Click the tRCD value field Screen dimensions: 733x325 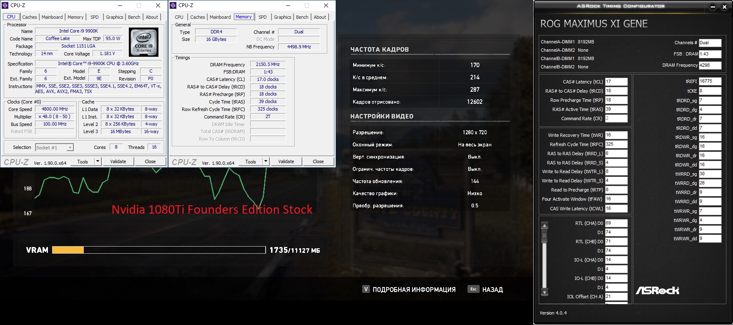pos(616,91)
